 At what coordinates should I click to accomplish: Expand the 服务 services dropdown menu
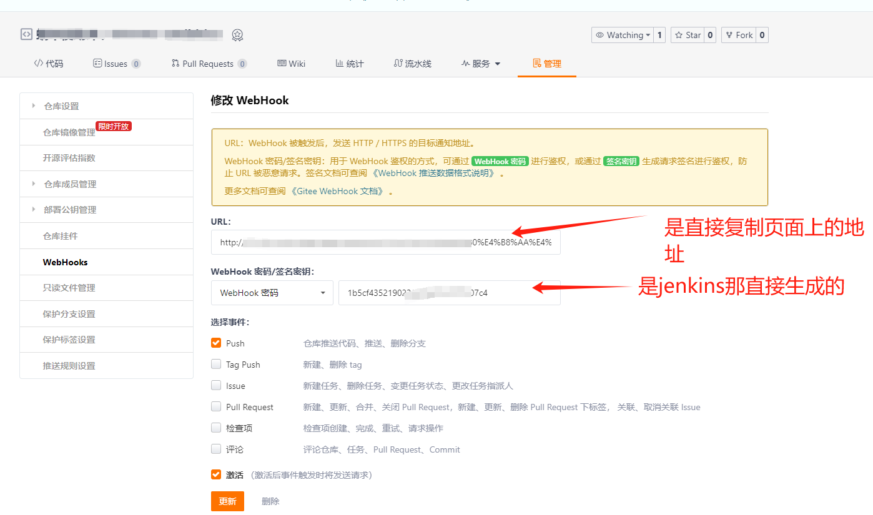pos(481,64)
